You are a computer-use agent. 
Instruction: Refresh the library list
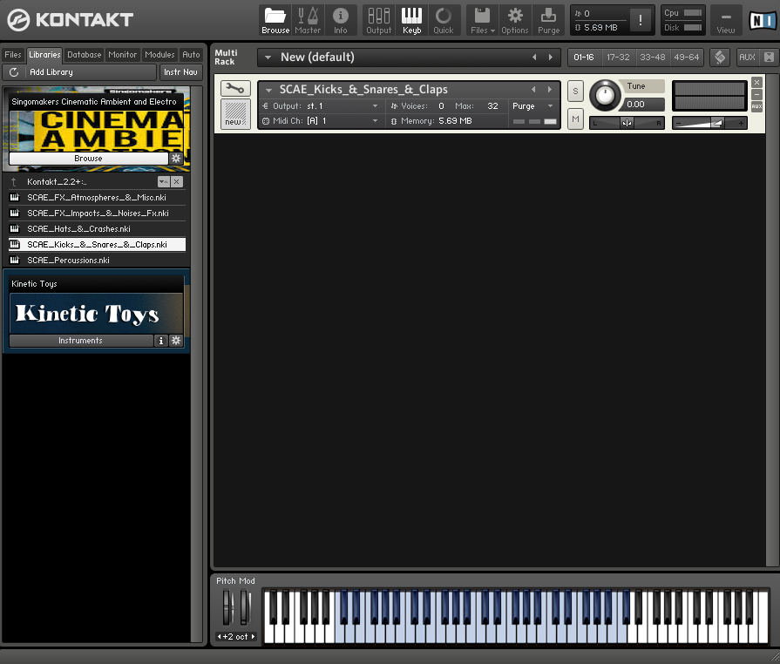tap(14, 72)
